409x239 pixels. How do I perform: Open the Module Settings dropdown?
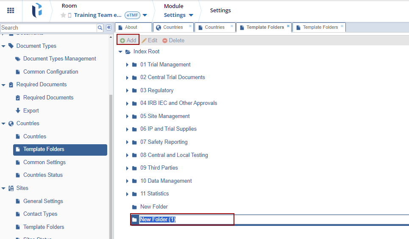click(x=191, y=15)
